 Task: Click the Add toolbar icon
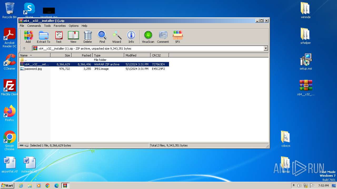28,37
